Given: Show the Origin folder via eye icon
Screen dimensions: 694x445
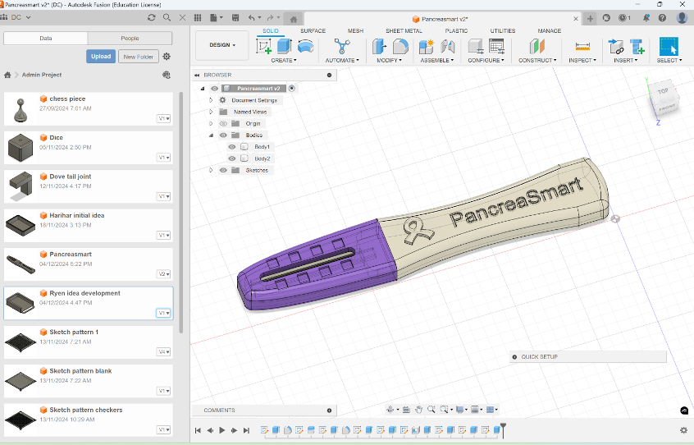Looking at the screenshot, I should [x=223, y=124].
